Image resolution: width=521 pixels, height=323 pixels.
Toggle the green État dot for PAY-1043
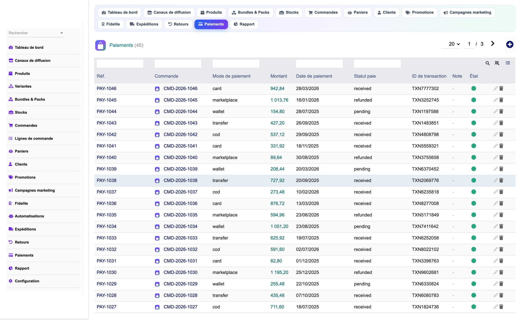click(473, 123)
